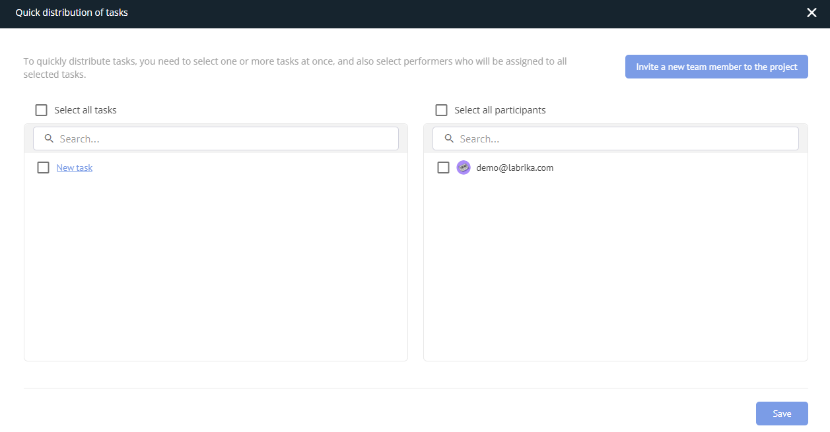
Task: Close the Quick distribution of tasks dialog
Action: (812, 13)
